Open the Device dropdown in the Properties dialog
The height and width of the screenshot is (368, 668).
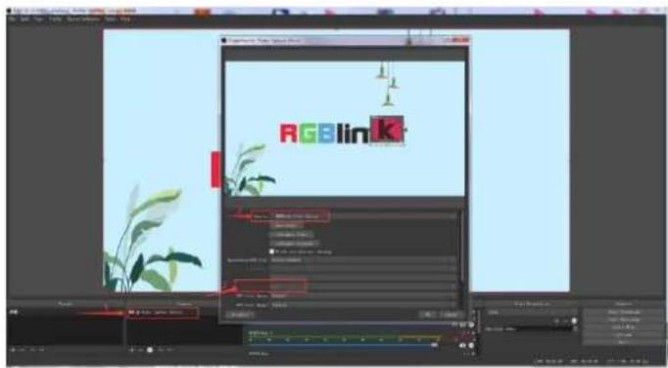(364, 216)
